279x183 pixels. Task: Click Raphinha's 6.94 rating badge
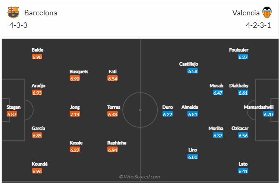point(113,150)
